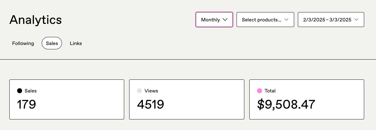
Task: Open the Select products dropdown
Action: [x=265, y=20]
